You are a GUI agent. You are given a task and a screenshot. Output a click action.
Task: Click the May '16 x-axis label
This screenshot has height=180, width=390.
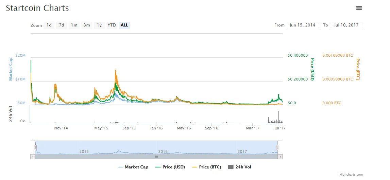click(x=184, y=128)
